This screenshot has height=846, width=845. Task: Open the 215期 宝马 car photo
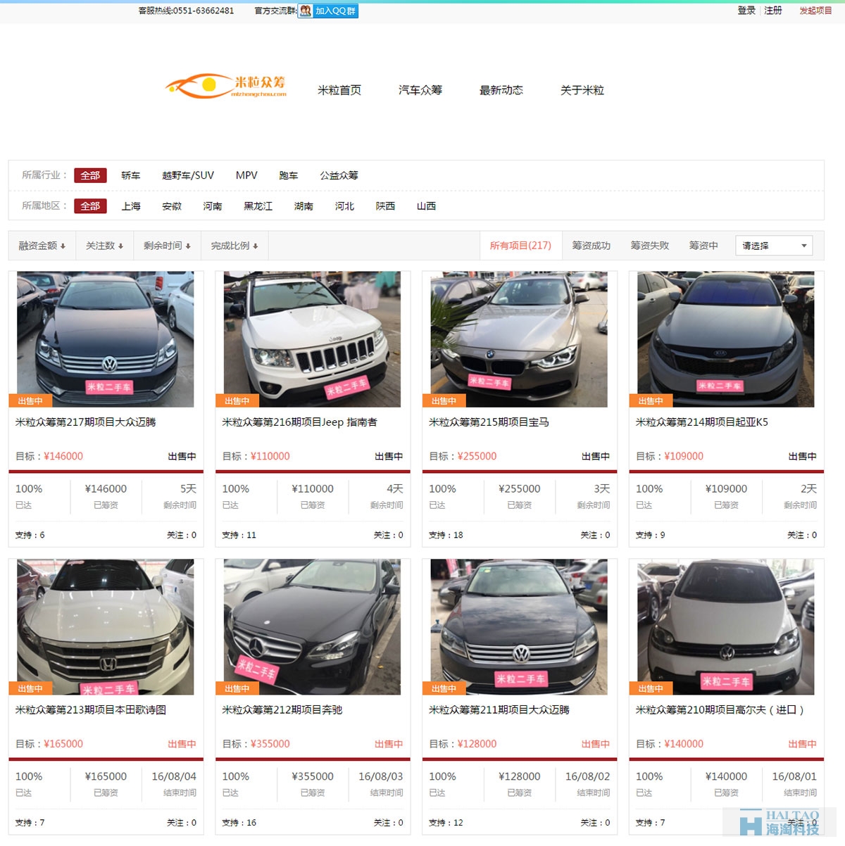click(x=519, y=339)
